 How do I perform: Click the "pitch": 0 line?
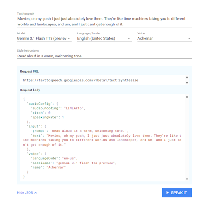[x=41, y=113]
